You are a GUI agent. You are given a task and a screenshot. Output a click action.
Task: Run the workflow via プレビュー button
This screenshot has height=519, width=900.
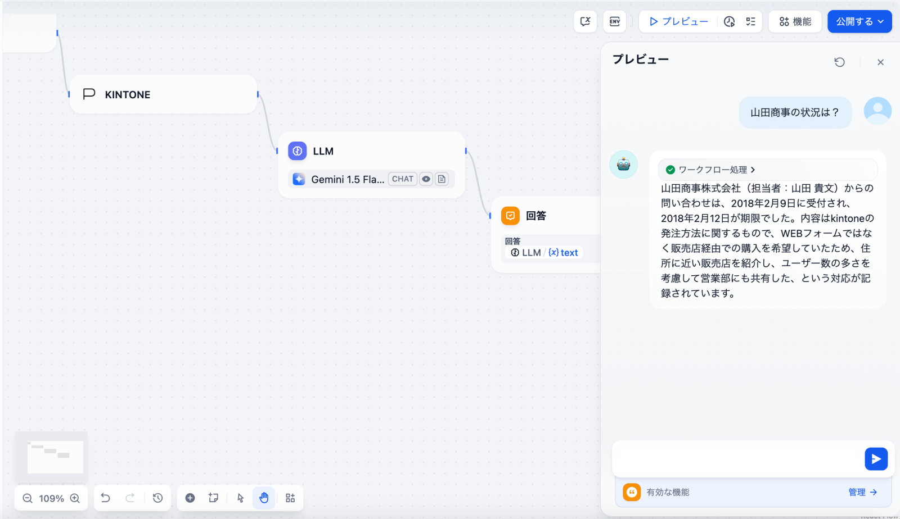point(679,21)
